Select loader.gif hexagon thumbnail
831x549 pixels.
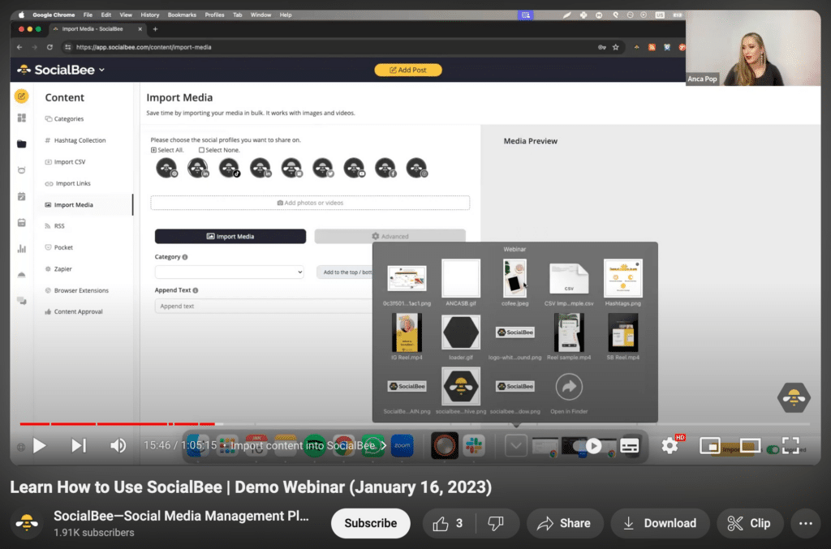tap(461, 332)
